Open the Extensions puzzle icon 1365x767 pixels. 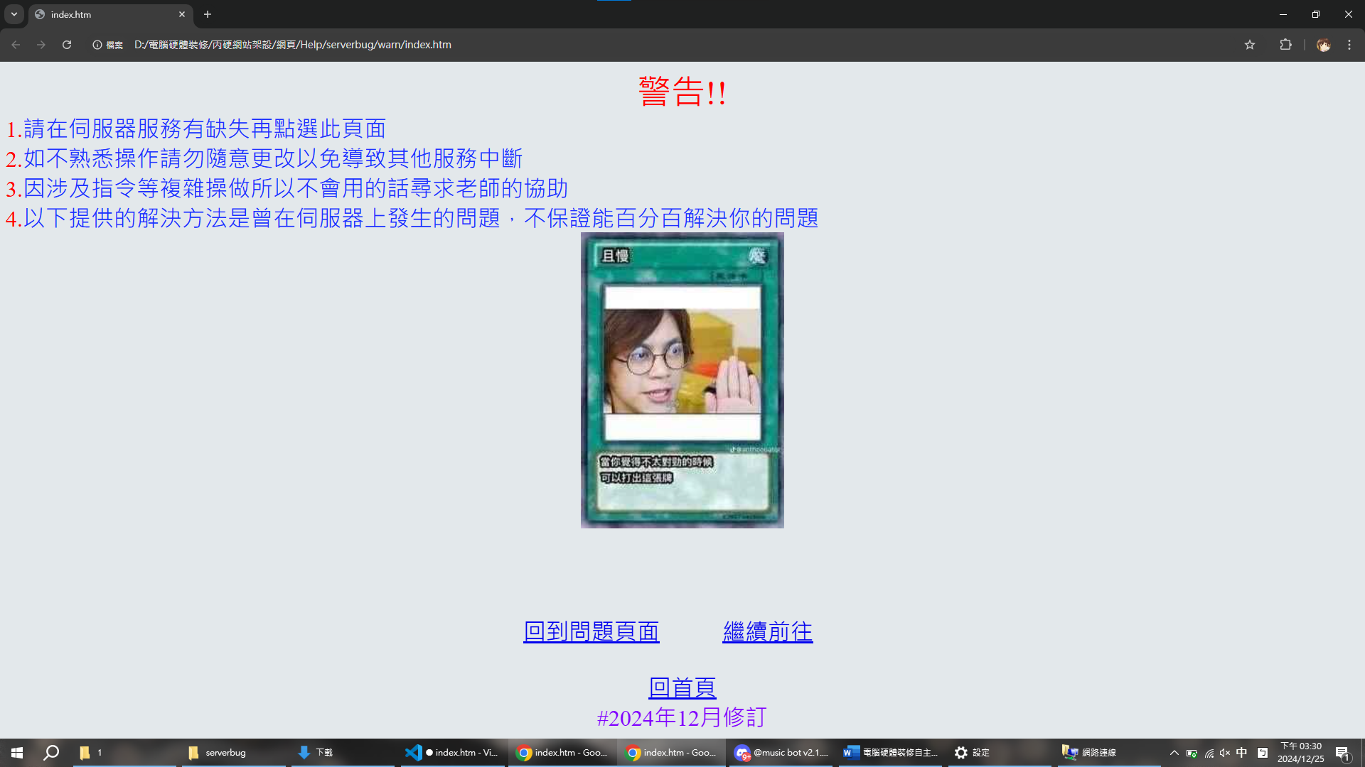coord(1285,45)
